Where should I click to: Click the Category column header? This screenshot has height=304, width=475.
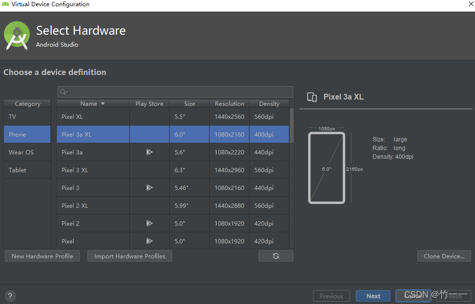(27, 103)
